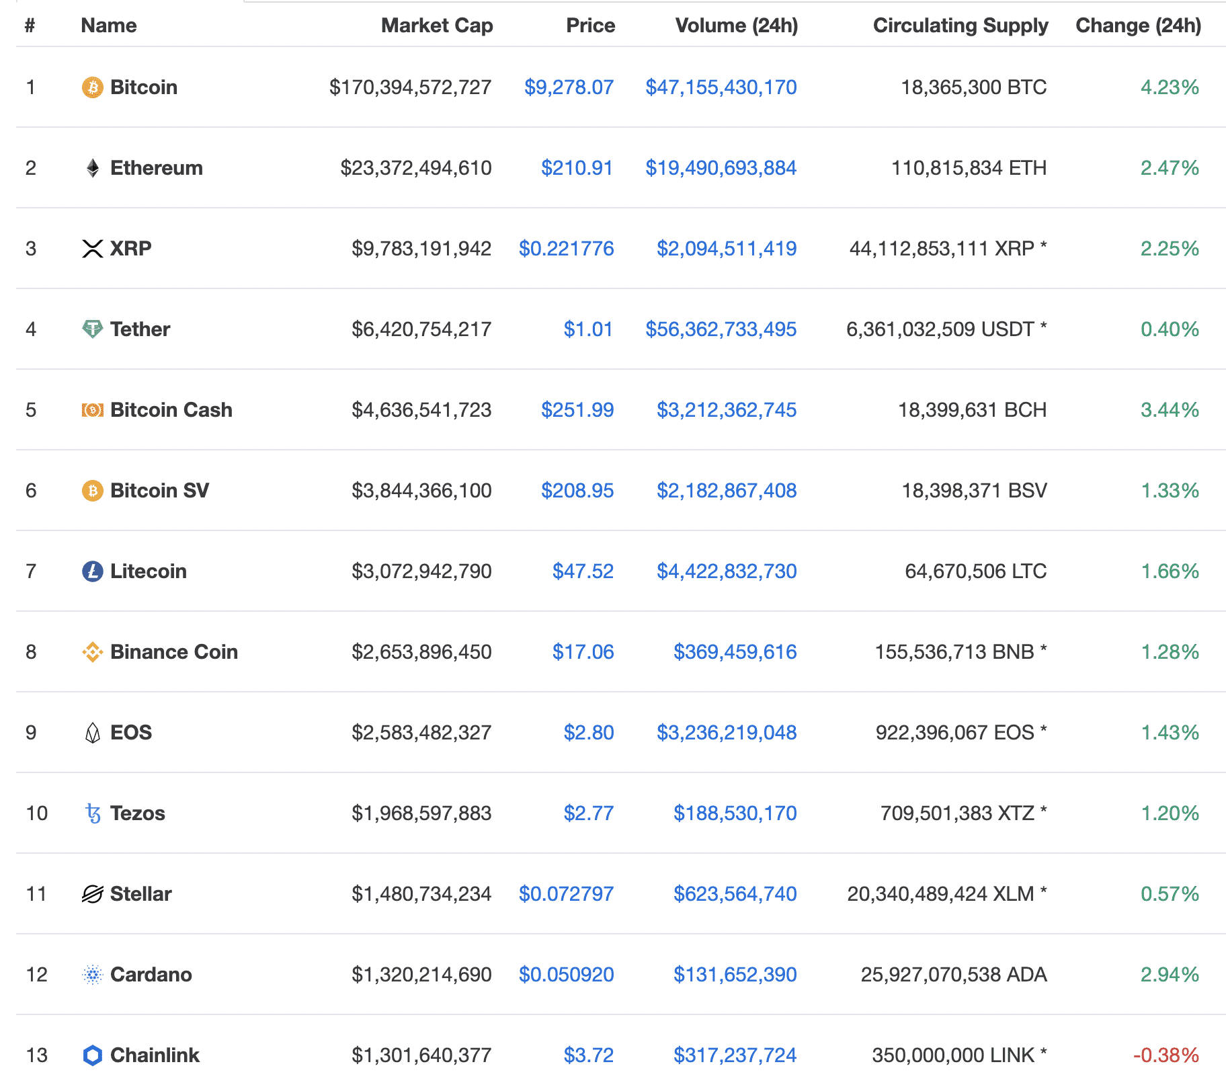Click Chainlink volume $317,237,724
The width and height of the screenshot is (1226, 1089).
[735, 1055]
